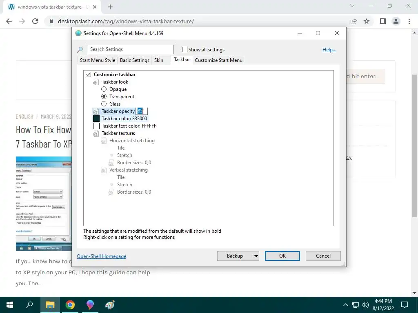Viewport: 418px width, 313px height.
Task: Select Stretch under Horizontal stretching
Action: pos(125,155)
